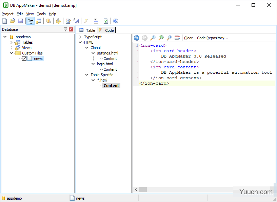The height and width of the screenshot is (202, 277).
Task: Collapse the Table-Specific node
Action: (86, 75)
